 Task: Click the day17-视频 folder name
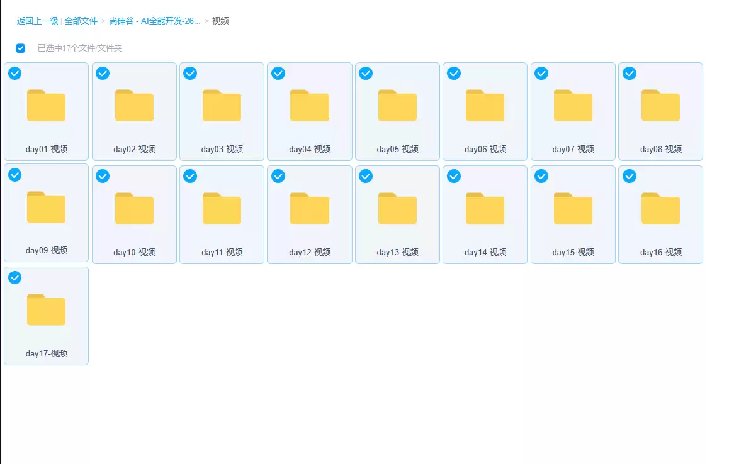[47, 353]
